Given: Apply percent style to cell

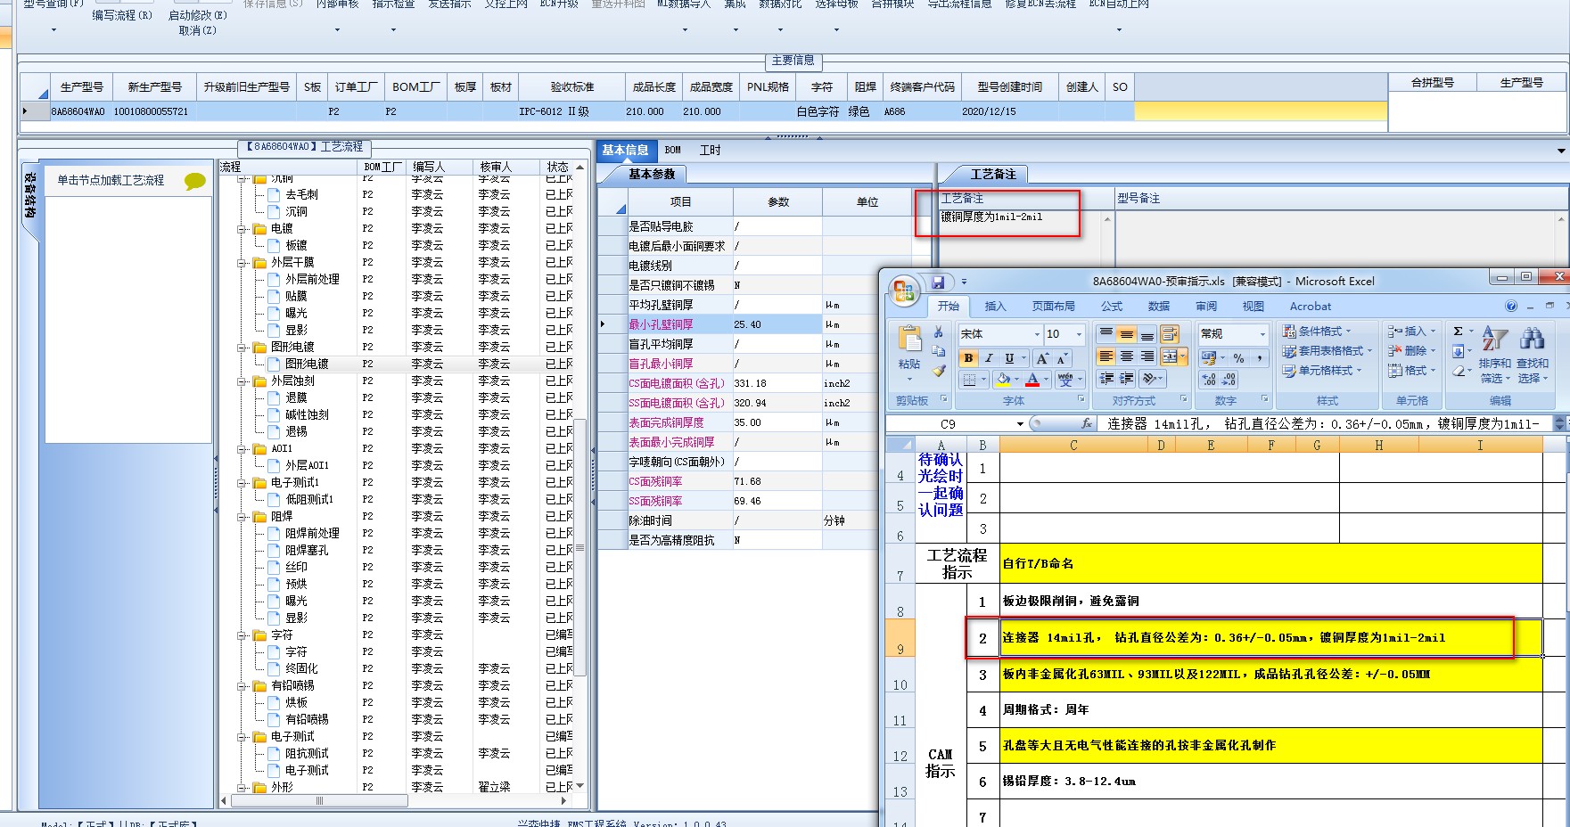Looking at the screenshot, I should pyautogui.click(x=1238, y=357).
